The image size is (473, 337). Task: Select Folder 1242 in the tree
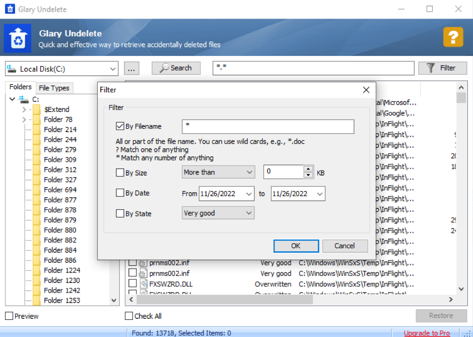point(62,290)
